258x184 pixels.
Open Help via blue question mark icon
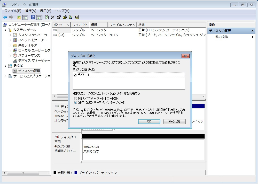coord(33,17)
